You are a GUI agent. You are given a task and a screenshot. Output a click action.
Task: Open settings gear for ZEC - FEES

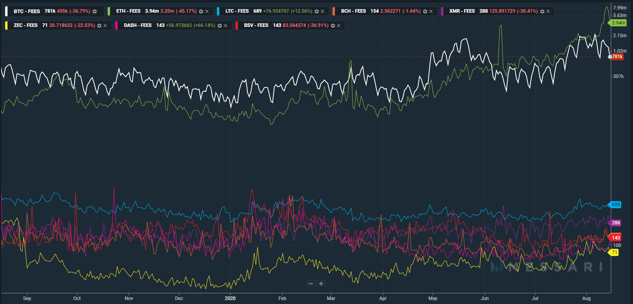click(99, 26)
